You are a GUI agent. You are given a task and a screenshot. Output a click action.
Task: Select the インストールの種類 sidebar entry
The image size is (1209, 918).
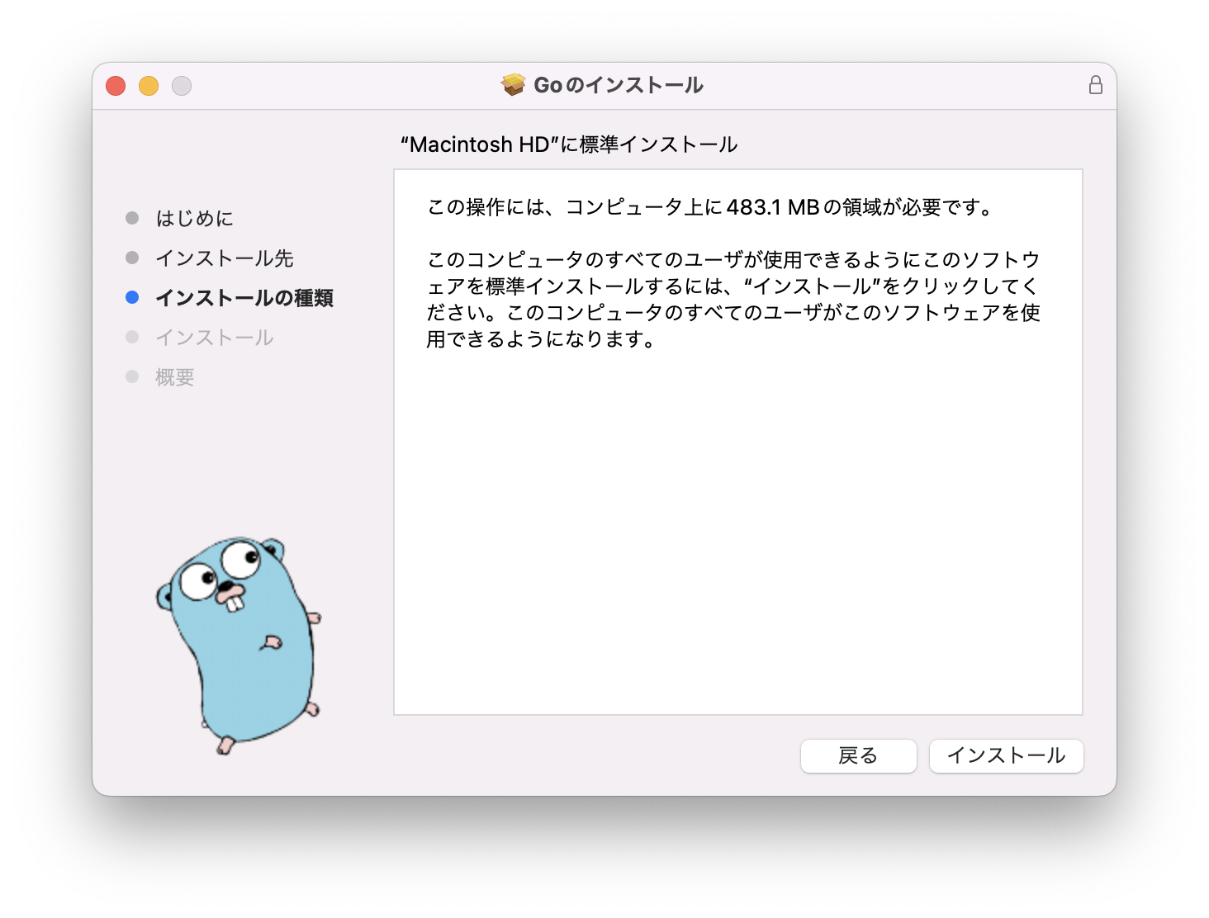click(x=245, y=297)
